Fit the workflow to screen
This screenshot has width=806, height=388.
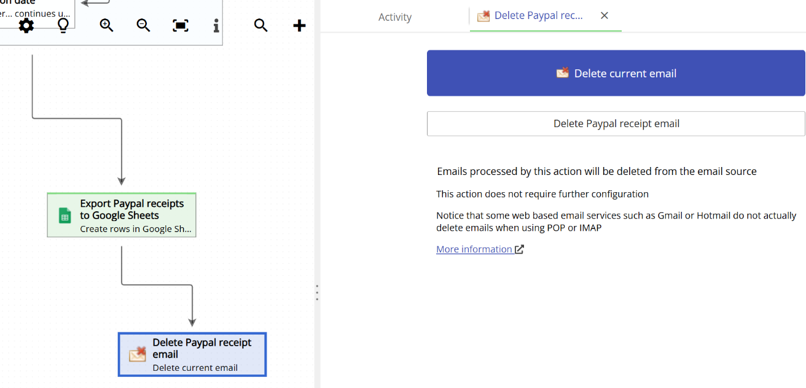click(x=180, y=25)
